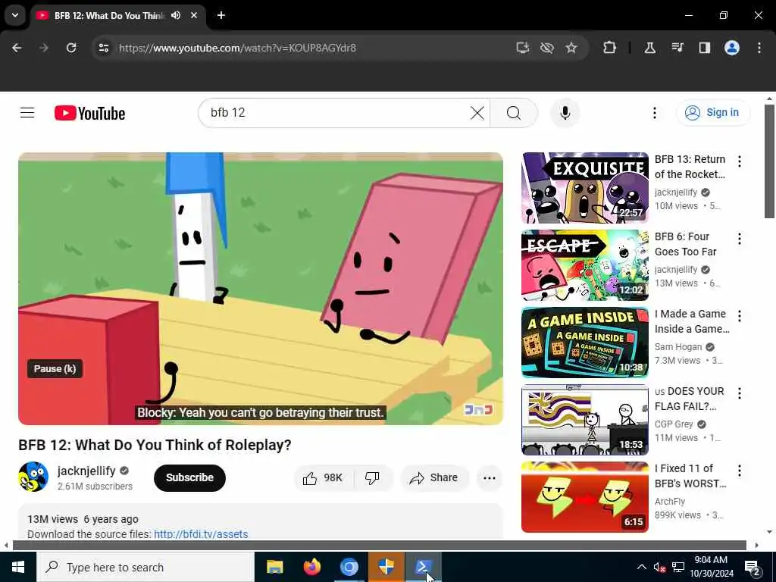Image resolution: width=776 pixels, height=582 pixels.
Task: Open File Explorer from the taskbar
Action: [x=274, y=567]
